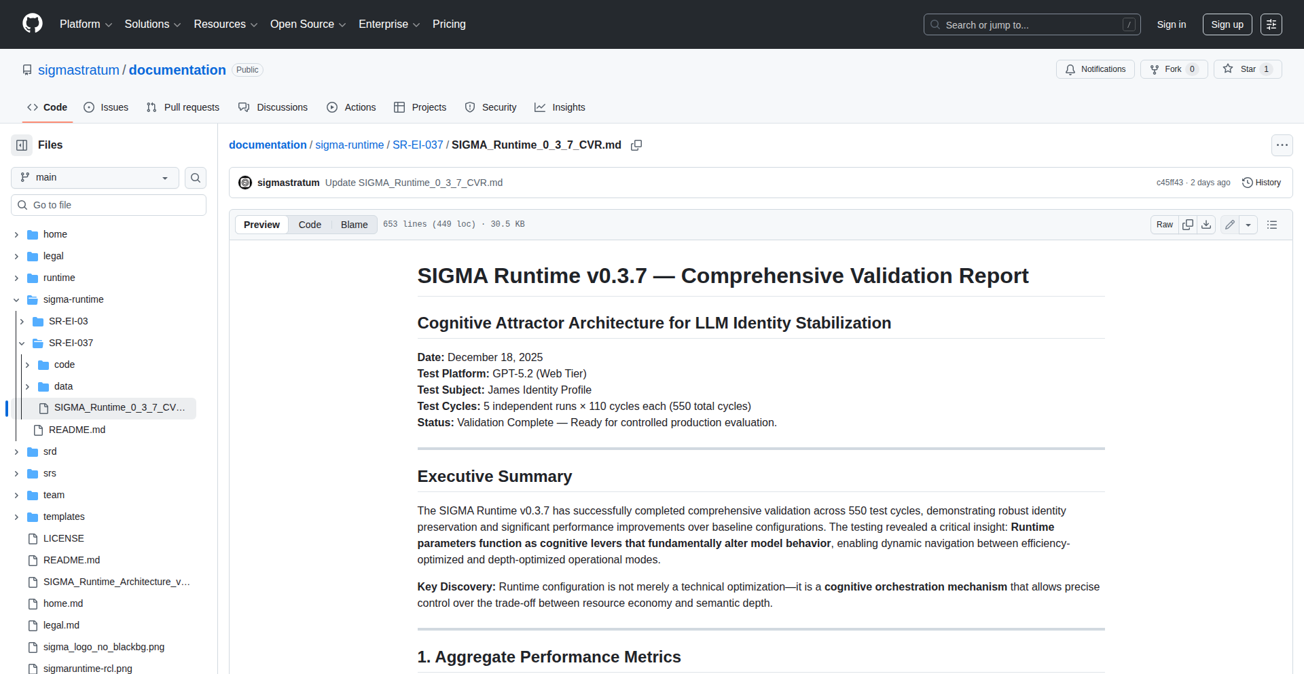
Task: Click the search icon in the Files panel
Action: [x=196, y=178]
